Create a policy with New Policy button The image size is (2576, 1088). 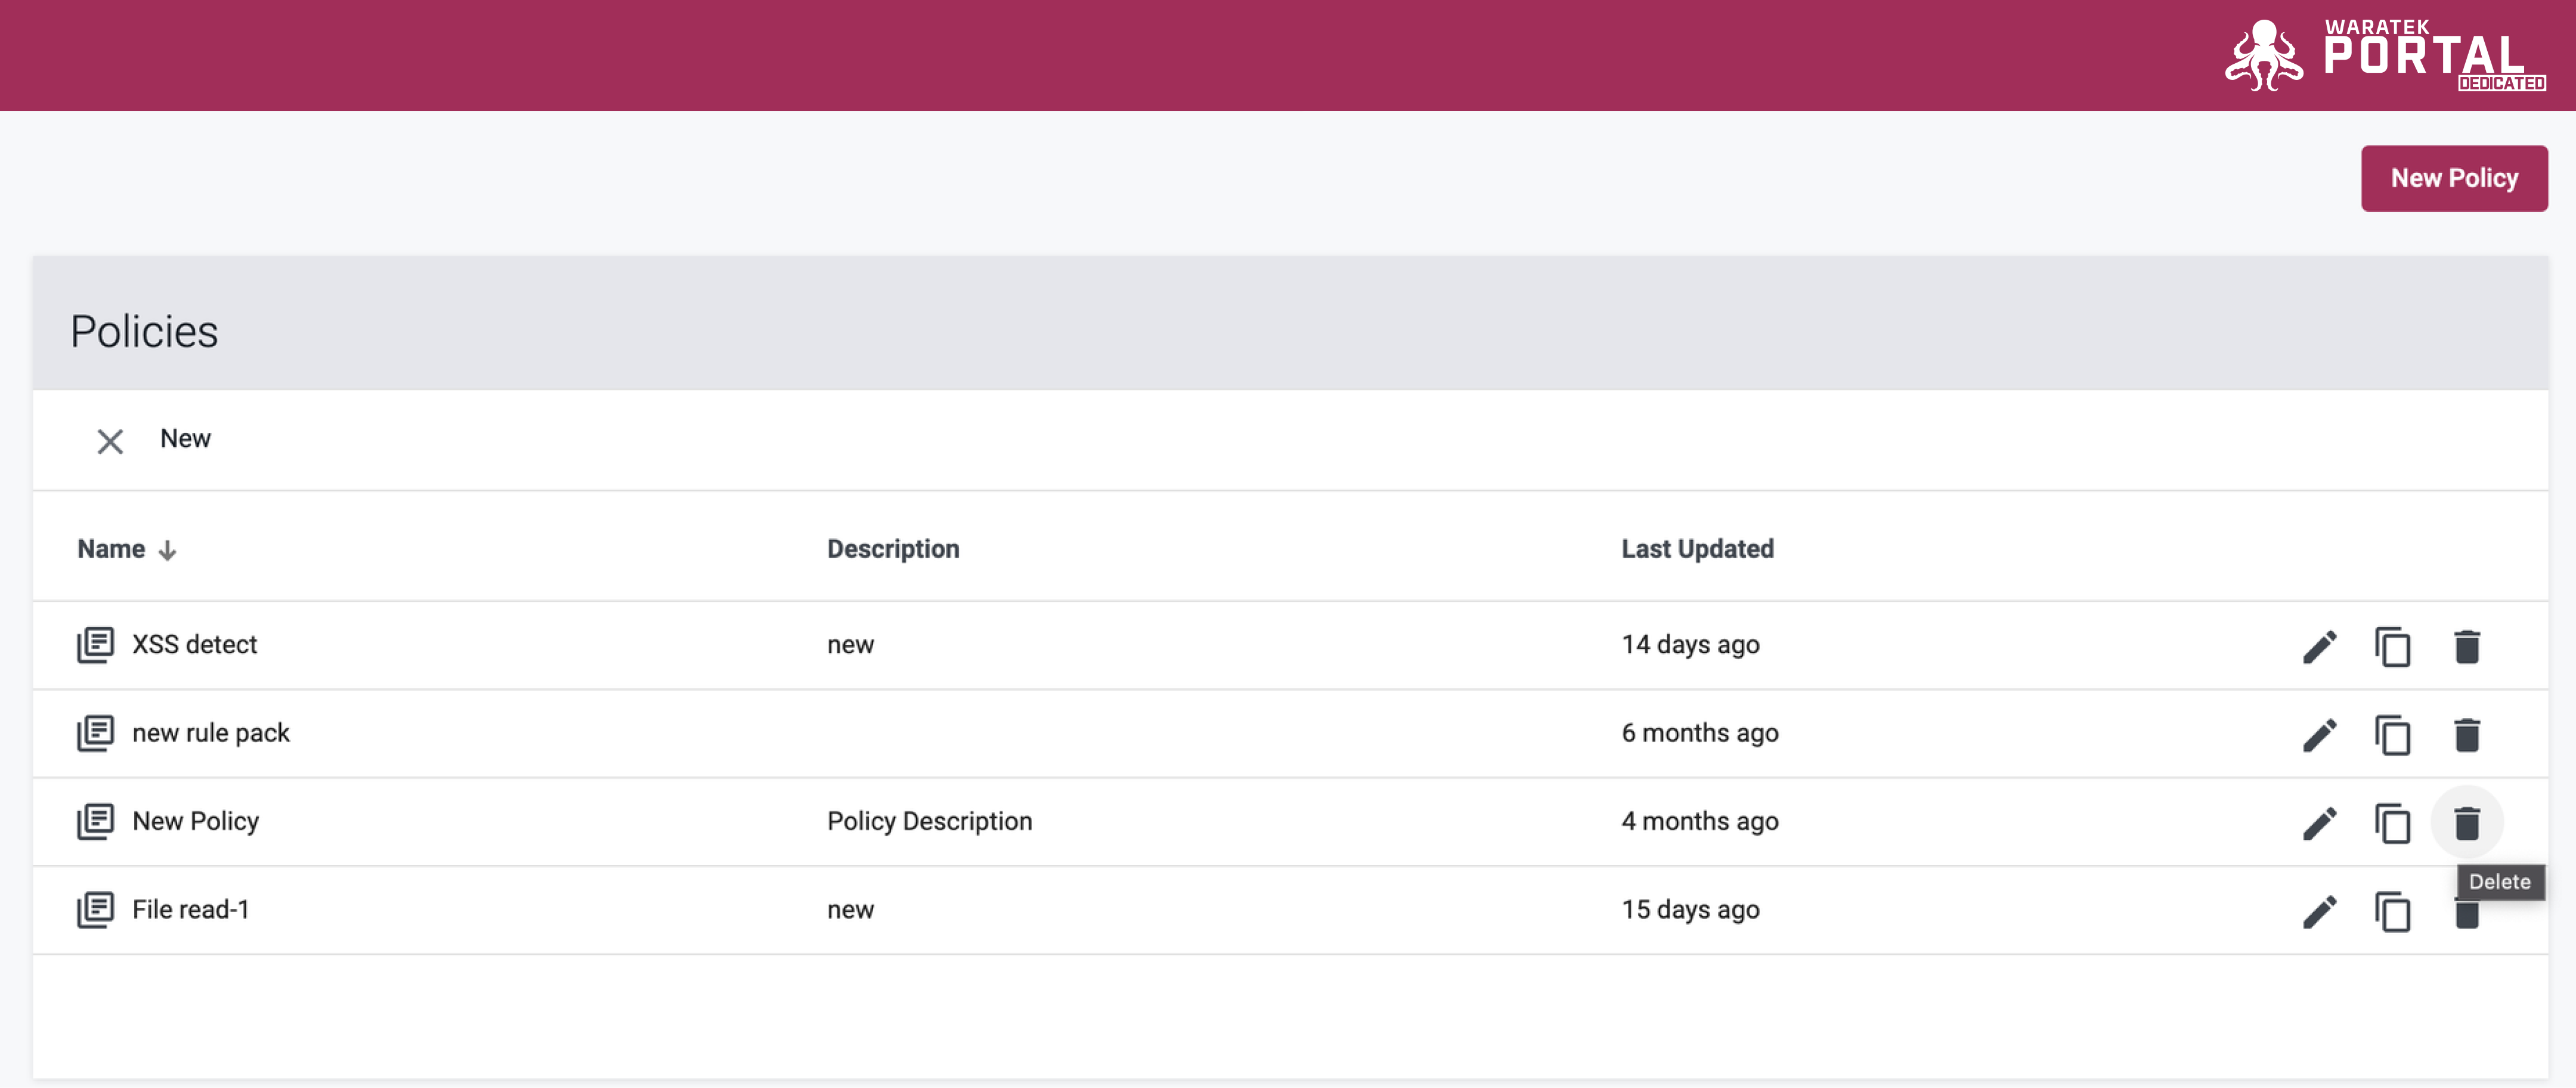point(2453,178)
